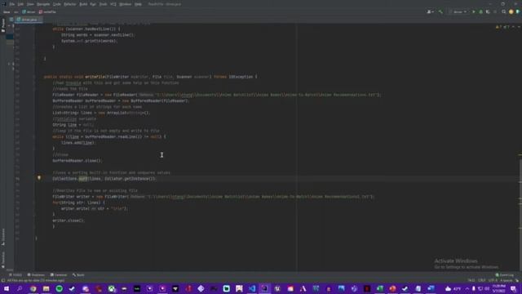Click the editor warnings indicator

point(502,27)
